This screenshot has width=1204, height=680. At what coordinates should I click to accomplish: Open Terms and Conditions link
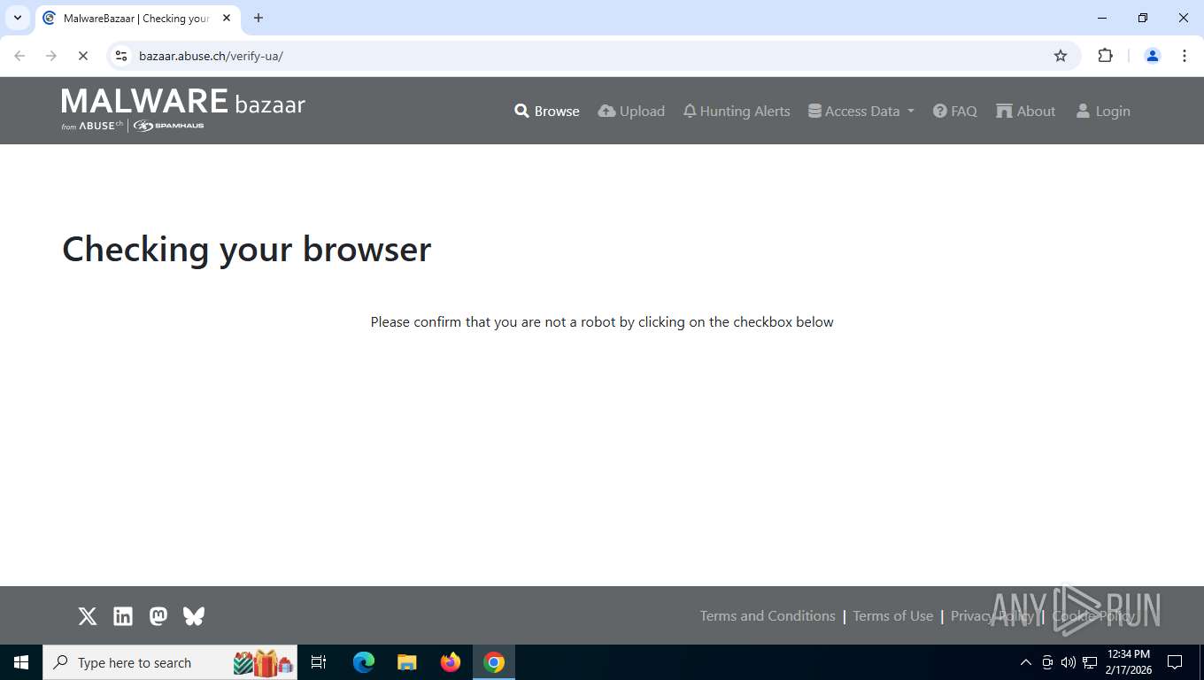768,616
